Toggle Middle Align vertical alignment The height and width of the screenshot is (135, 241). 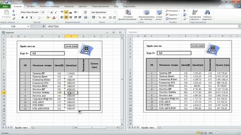point(66,12)
